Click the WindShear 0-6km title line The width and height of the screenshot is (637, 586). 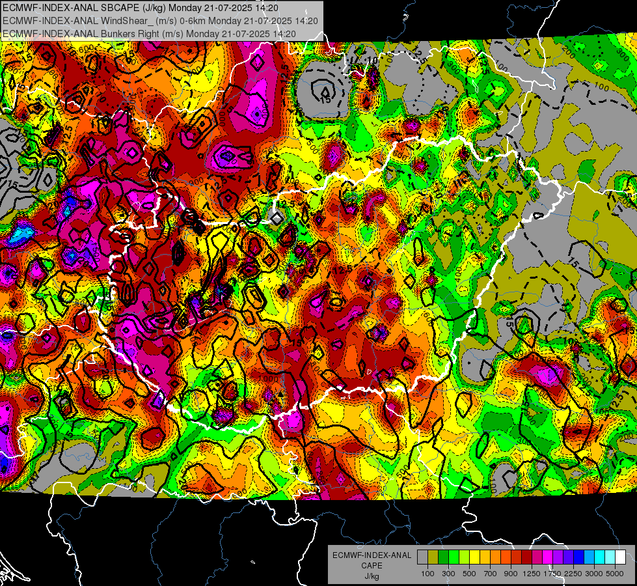[160, 21]
